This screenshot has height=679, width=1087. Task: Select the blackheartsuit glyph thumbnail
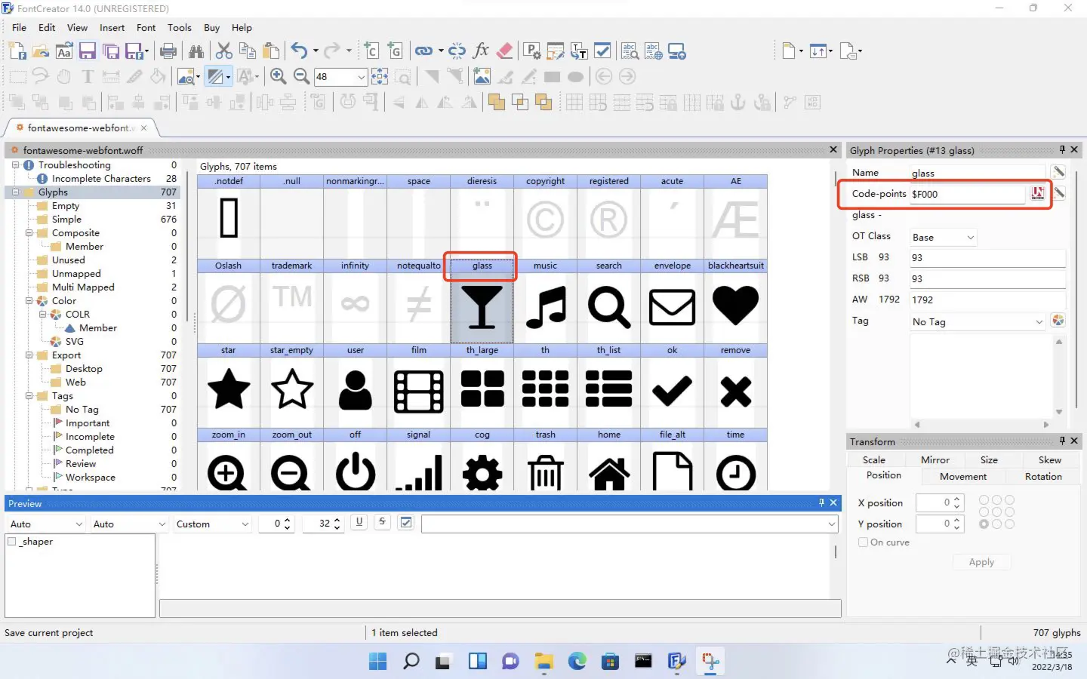tap(735, 301)
